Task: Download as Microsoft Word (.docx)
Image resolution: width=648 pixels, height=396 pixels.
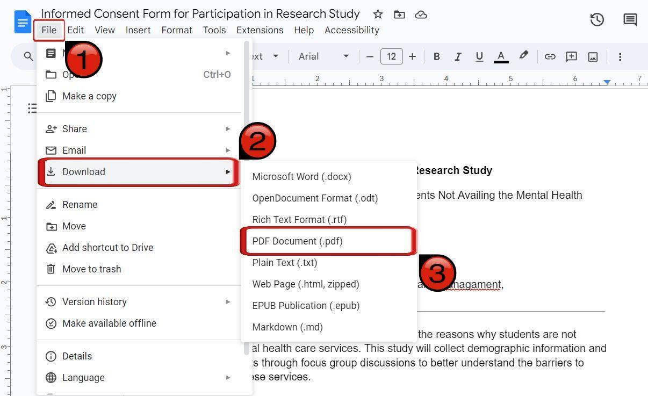Action: coord(329,177)
